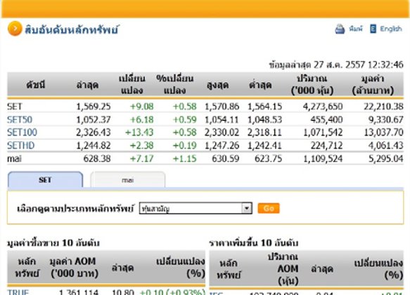This screenshot has width=410, height=295.
Task: Click the printer icon
Action: (x=340, y=29)
